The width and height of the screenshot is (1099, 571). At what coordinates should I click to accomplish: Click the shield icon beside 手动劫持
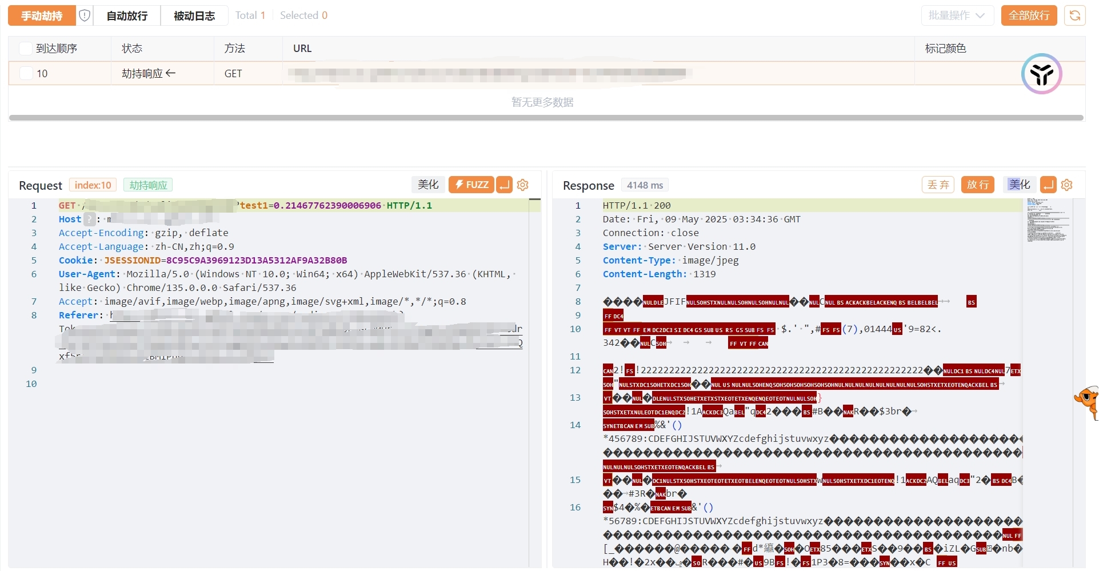[85, 15]
